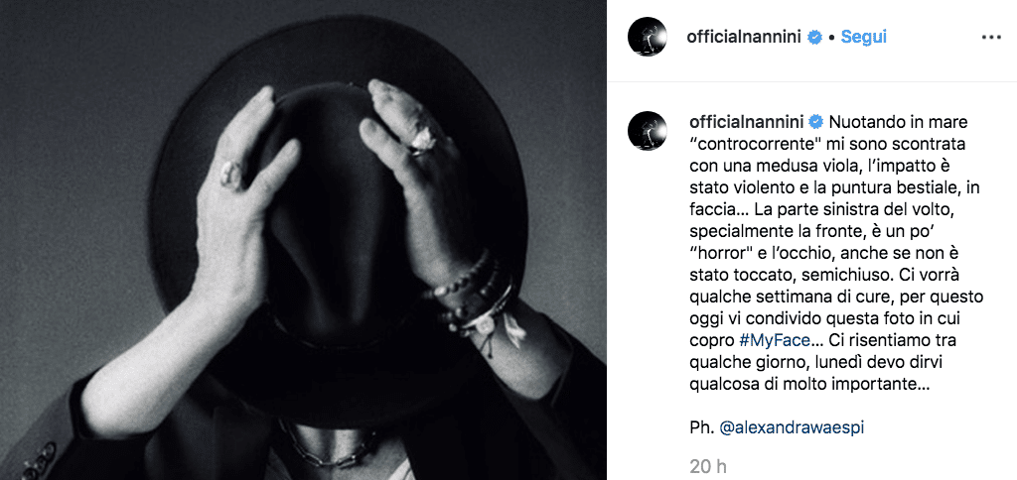
Task: Click the verified badge in the caption line
Action: pyautogui.click(x=816, y=121)
